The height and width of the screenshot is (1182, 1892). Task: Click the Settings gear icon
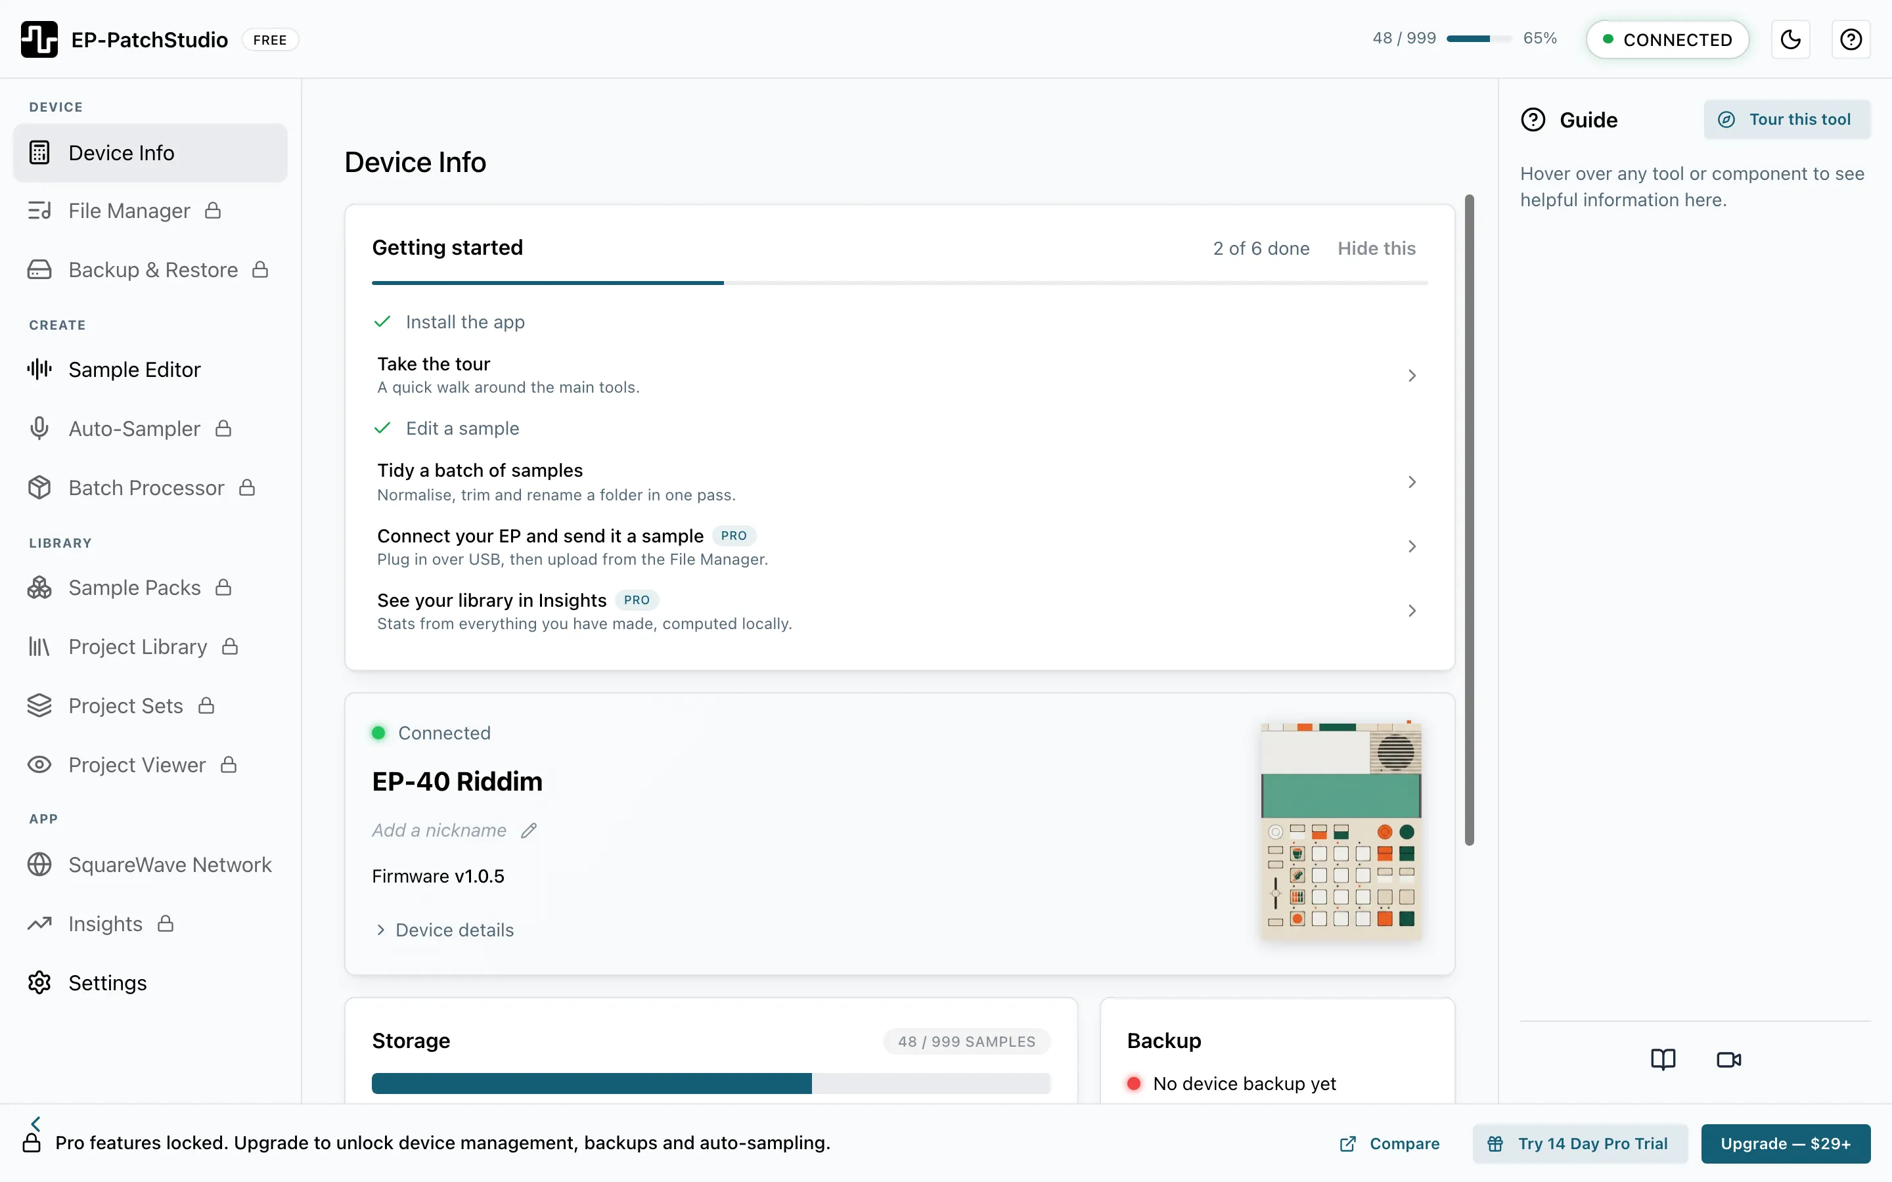pos(39,982)
